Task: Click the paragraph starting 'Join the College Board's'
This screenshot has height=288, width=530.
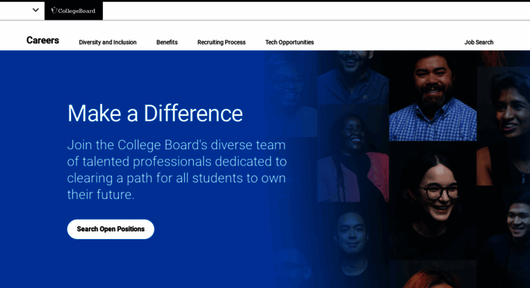Action: point(177,170)
